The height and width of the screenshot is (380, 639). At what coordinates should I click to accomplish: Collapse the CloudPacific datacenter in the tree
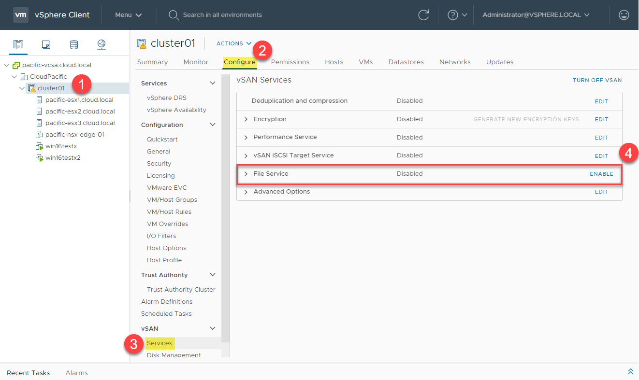[x=14, y=76]
